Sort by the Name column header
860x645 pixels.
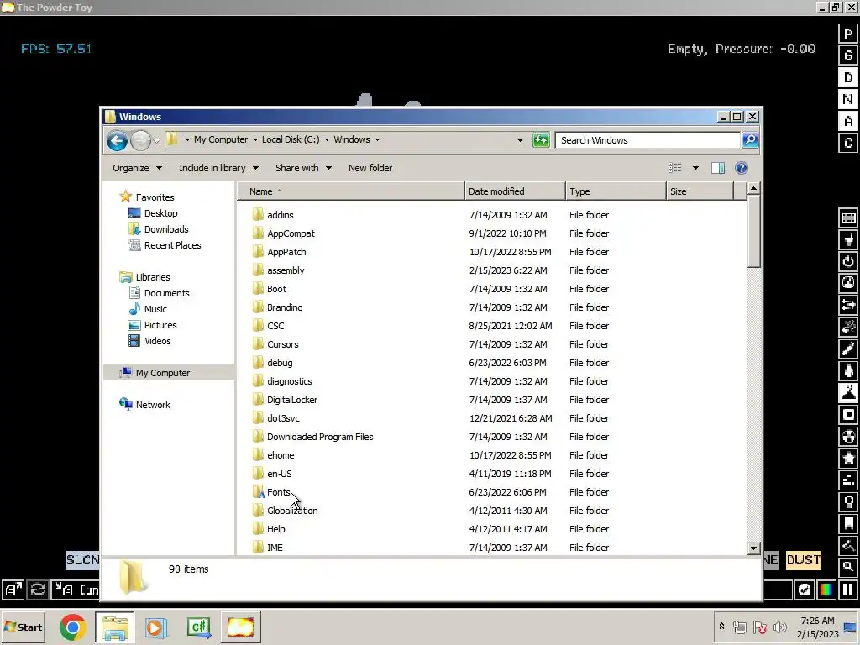pos(351,191)
